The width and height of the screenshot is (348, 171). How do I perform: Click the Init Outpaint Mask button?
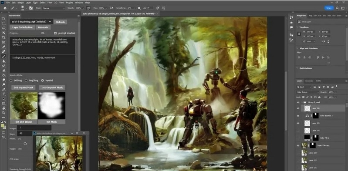pos(52,87)
